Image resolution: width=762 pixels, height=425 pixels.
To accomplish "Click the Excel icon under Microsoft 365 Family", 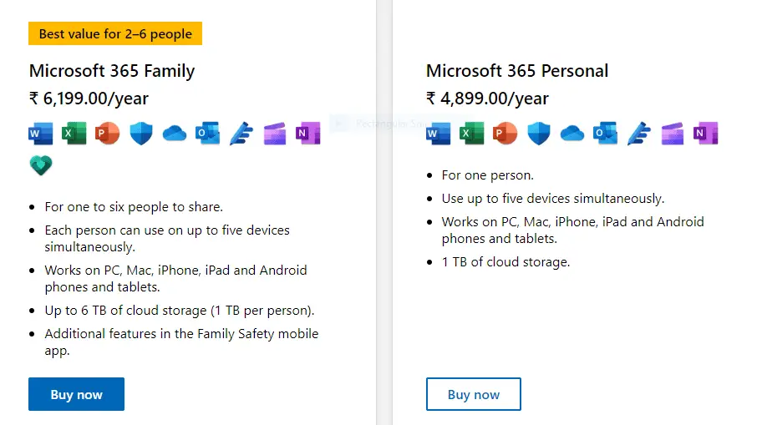I will click(x=74, y=133).
